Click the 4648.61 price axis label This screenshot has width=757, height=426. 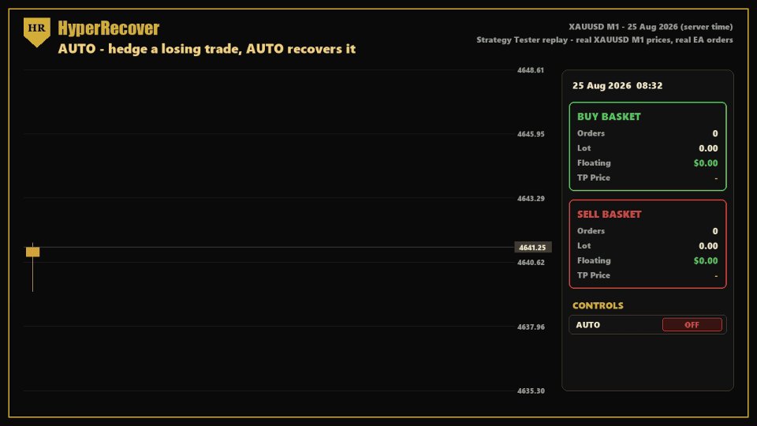tap(531, 70)
